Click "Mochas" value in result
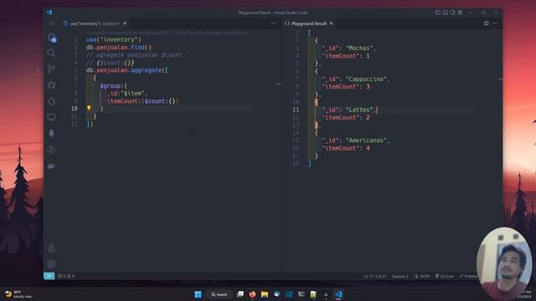 pyautogui.click(x=360, y=48)
